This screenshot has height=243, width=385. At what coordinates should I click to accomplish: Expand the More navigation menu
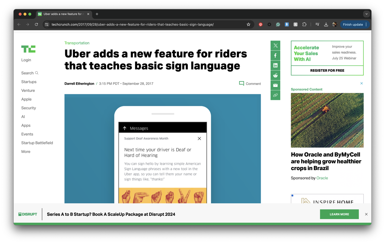pos(26,152)
